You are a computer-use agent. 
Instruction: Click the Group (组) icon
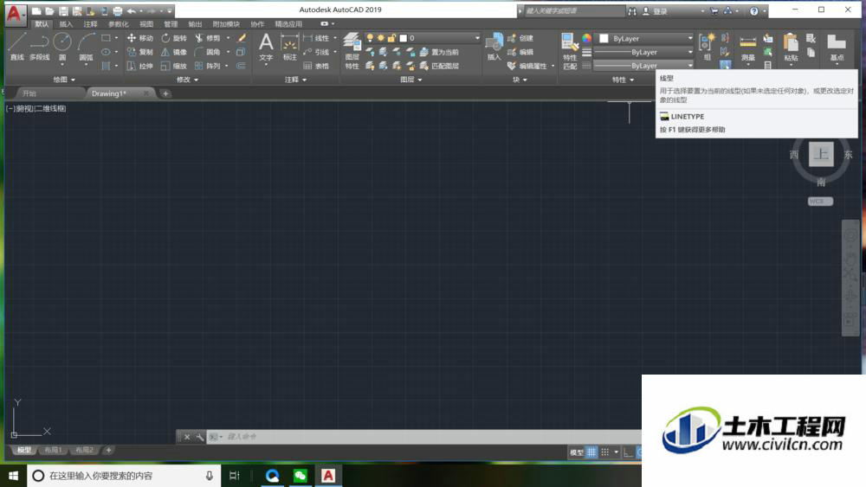tap(707, 47)
